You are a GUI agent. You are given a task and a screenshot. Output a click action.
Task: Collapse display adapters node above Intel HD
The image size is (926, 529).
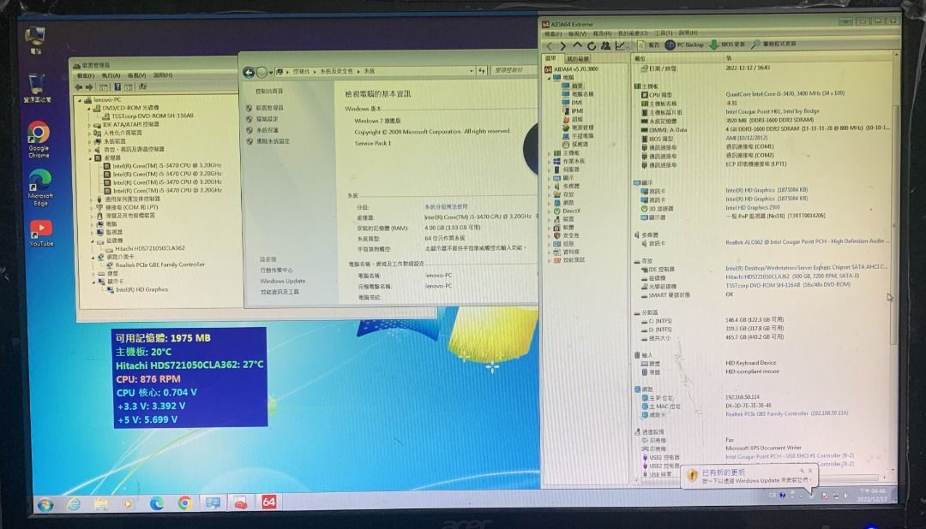tap(93, 282)
